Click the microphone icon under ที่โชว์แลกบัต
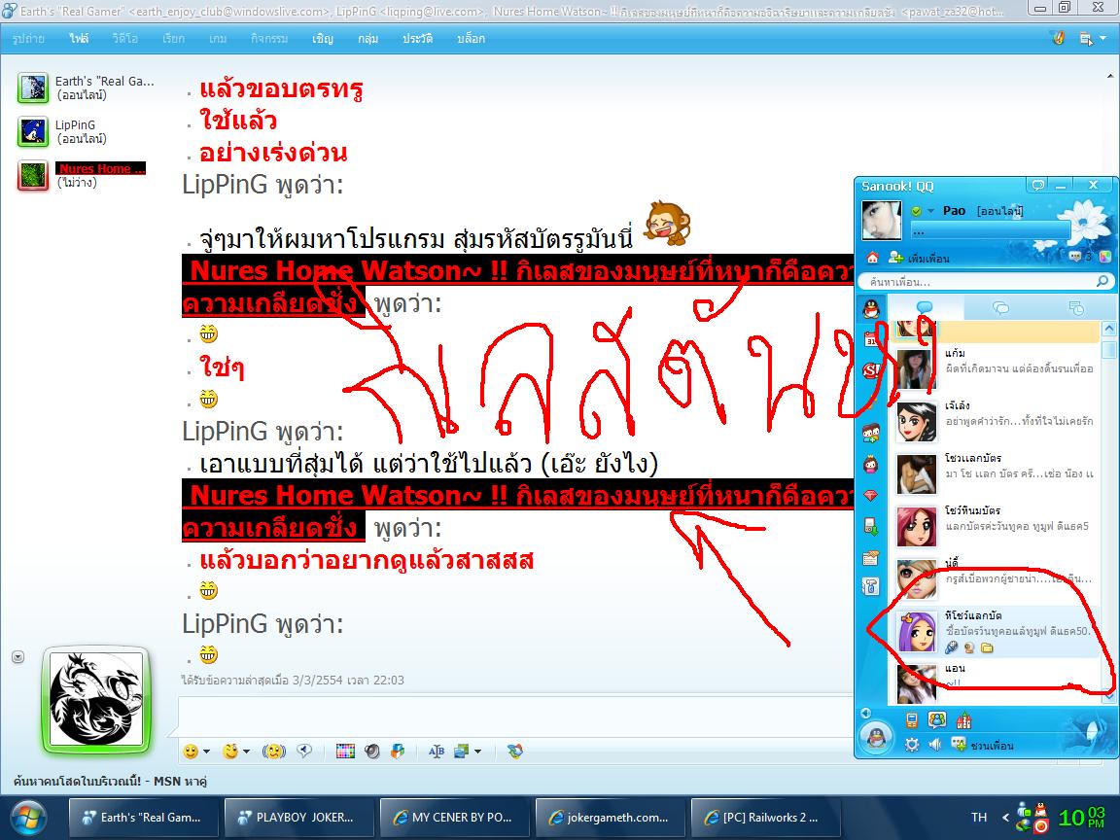Screen dimensions: 1120x840 951,647
